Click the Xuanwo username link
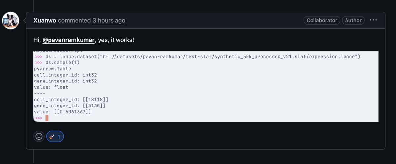The width and height of the screenshot is (396, 164). [x=45, y=20]
